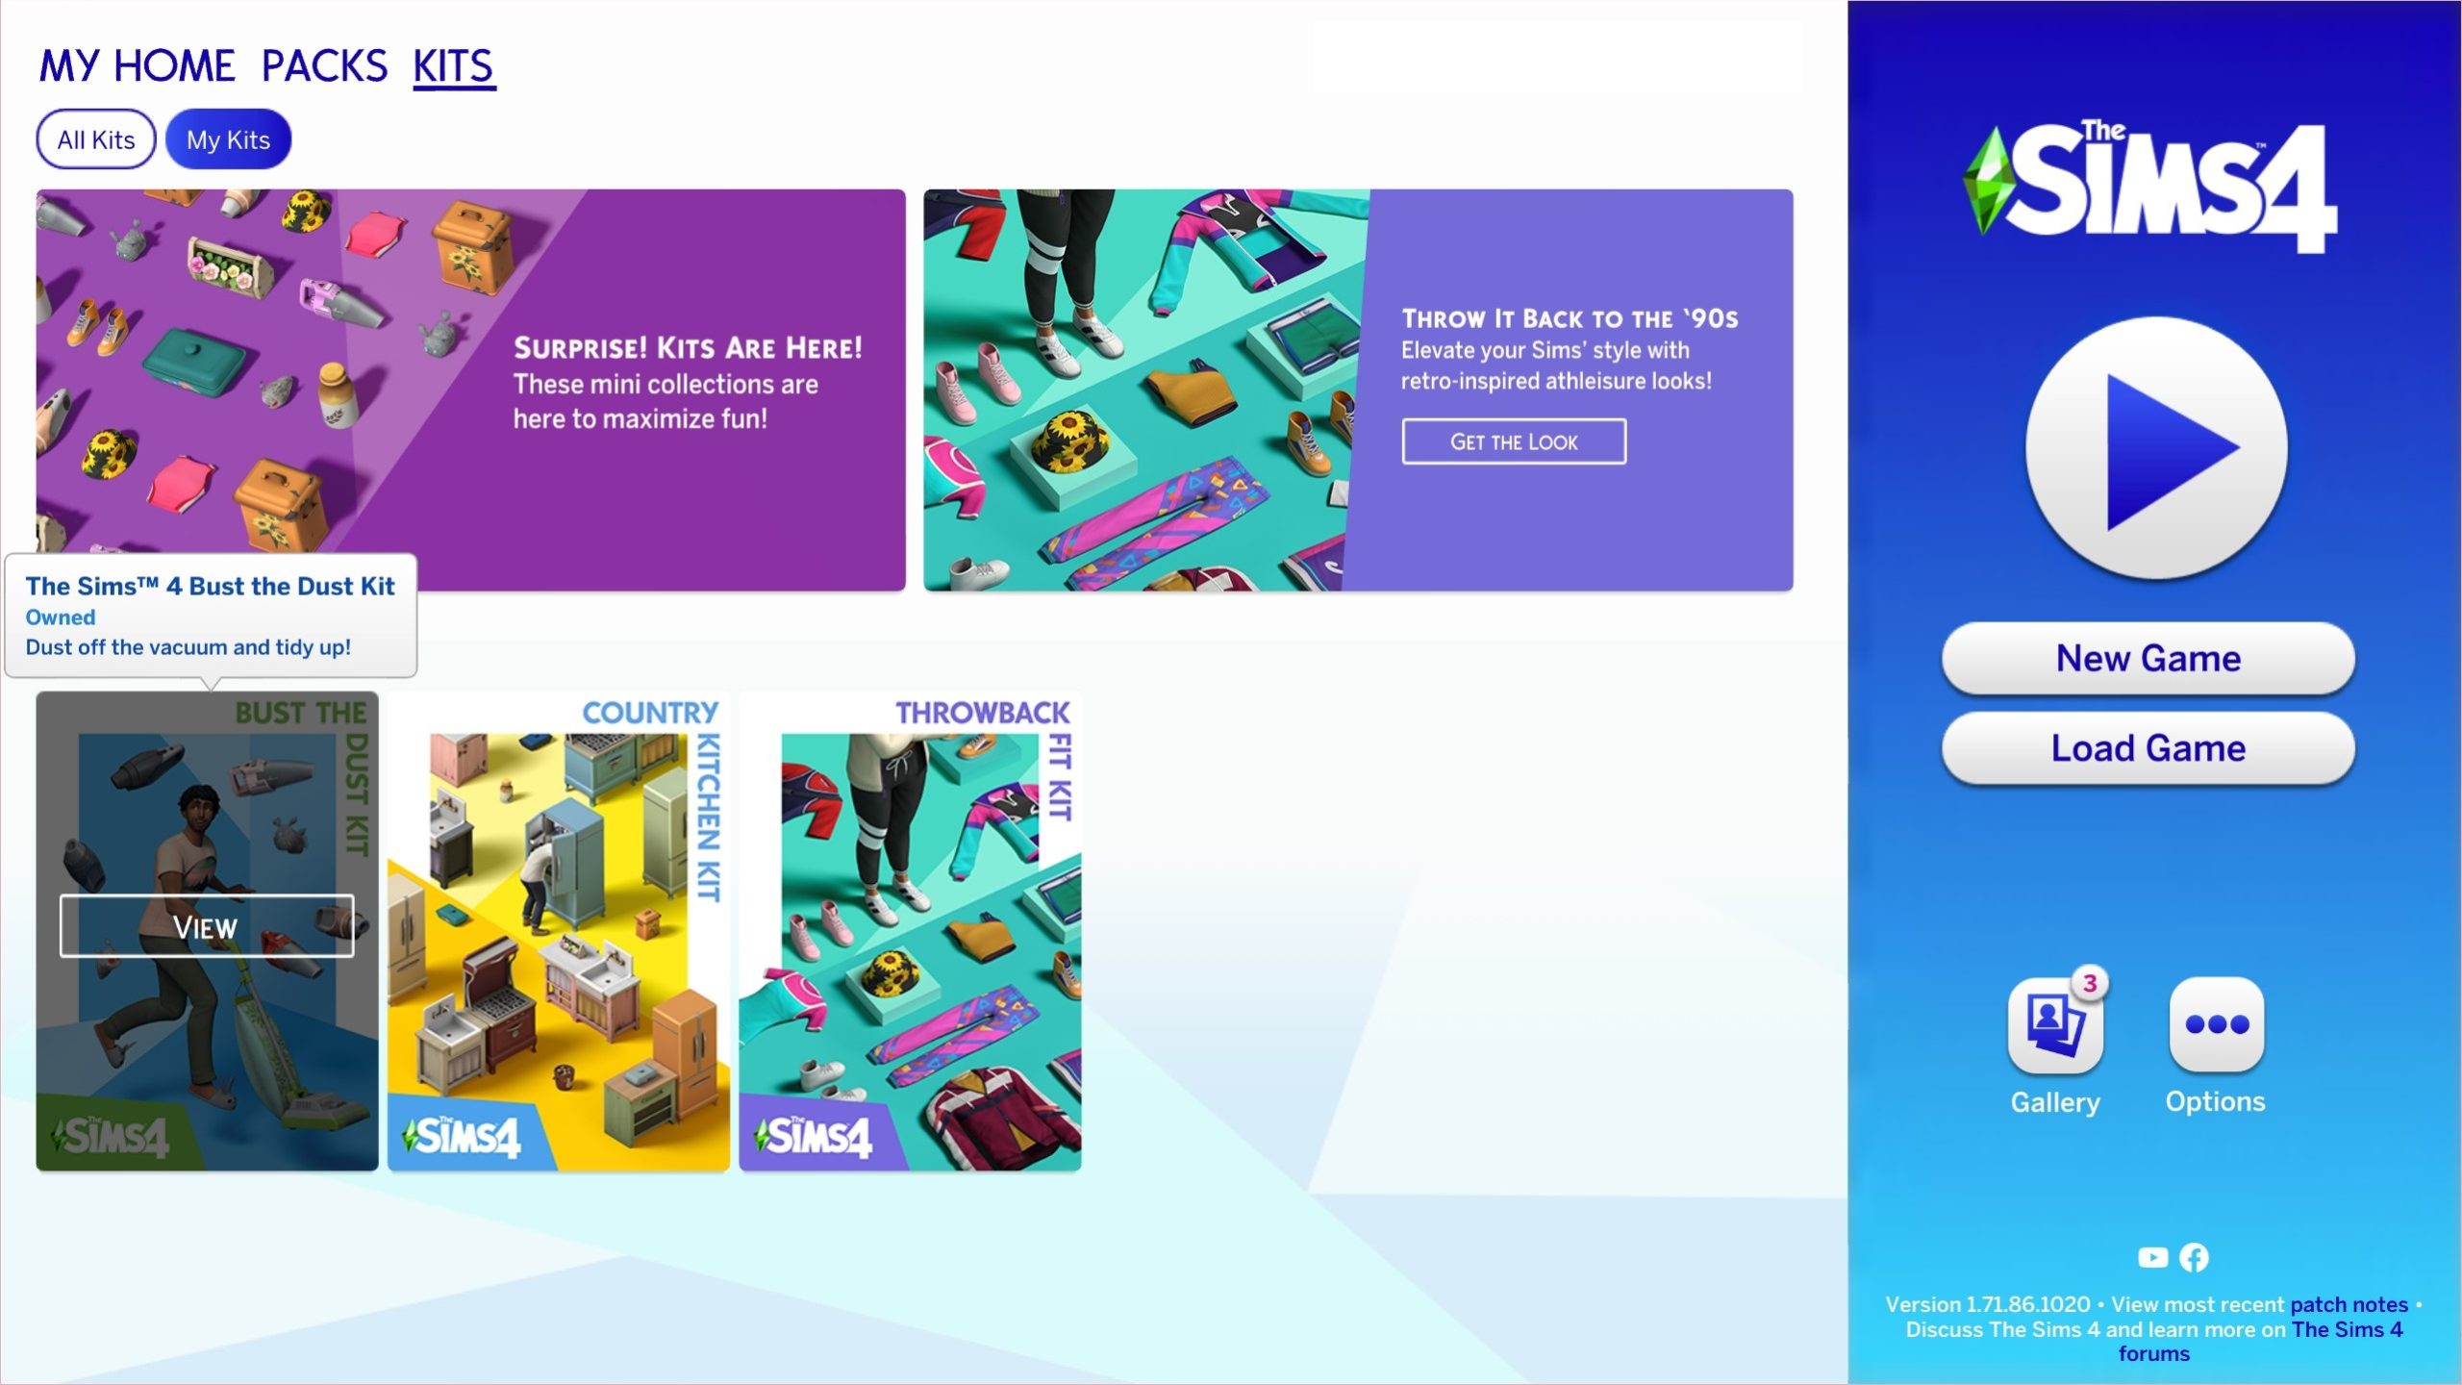The width and height of the screenshot is (2462, 1385).
Task: Open the patch notes link
Action: tap(2349, 1304)
